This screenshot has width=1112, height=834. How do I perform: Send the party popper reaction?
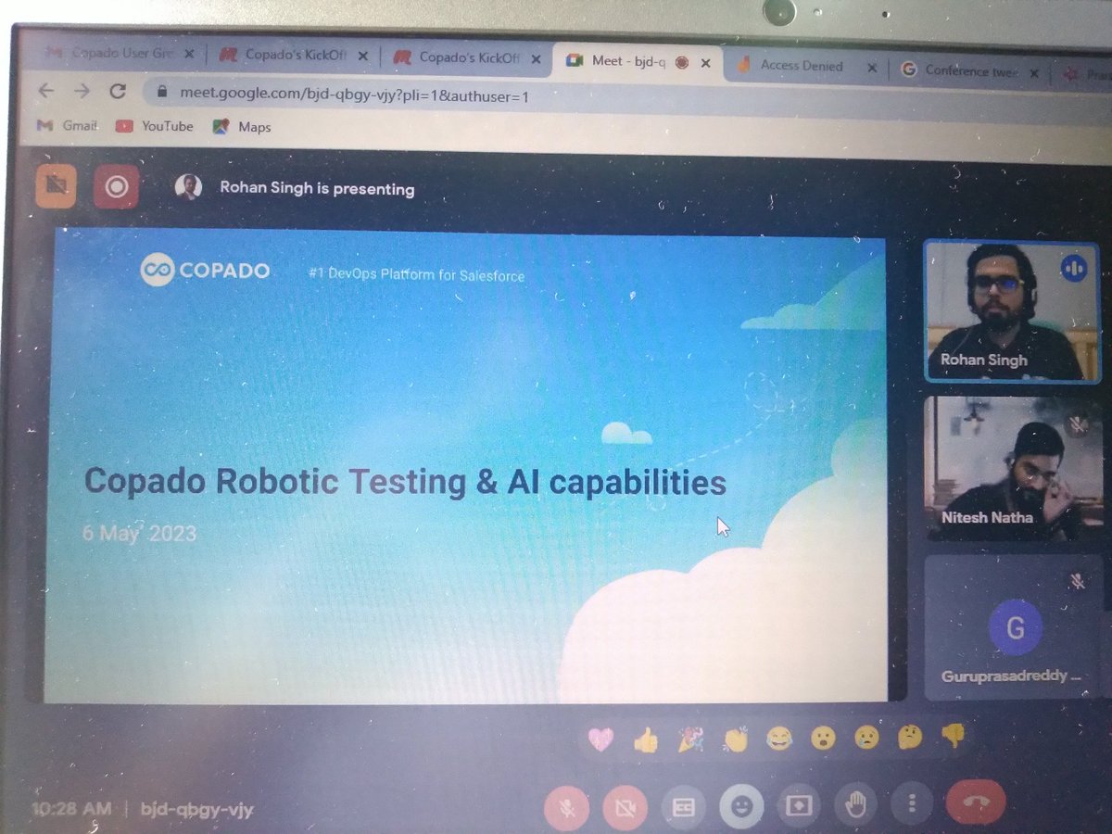point(690,739)
